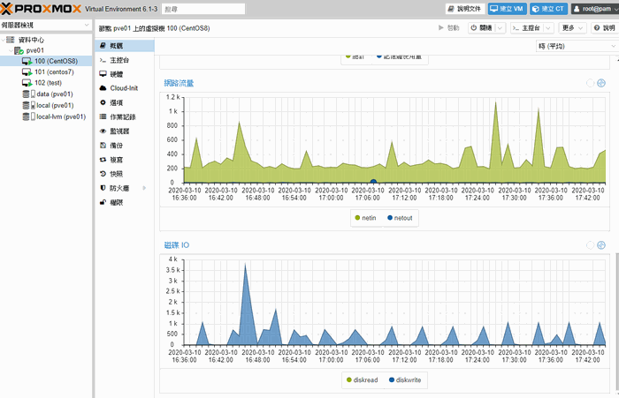
Task: Click the 磁碟 IO chart title
Action: coord(177,245)
